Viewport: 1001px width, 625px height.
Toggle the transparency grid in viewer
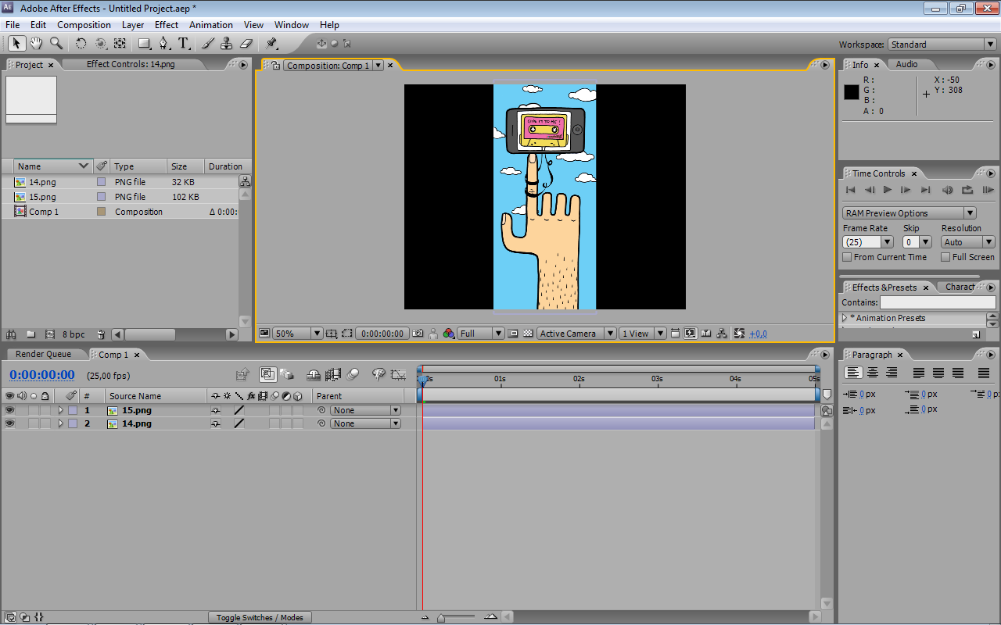tap(528, 334)
